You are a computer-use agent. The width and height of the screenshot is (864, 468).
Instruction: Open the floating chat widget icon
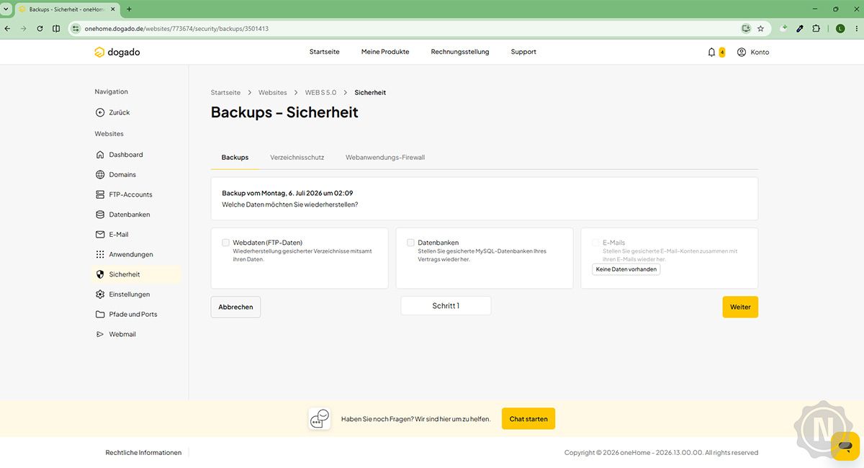[x=845, y=446]
